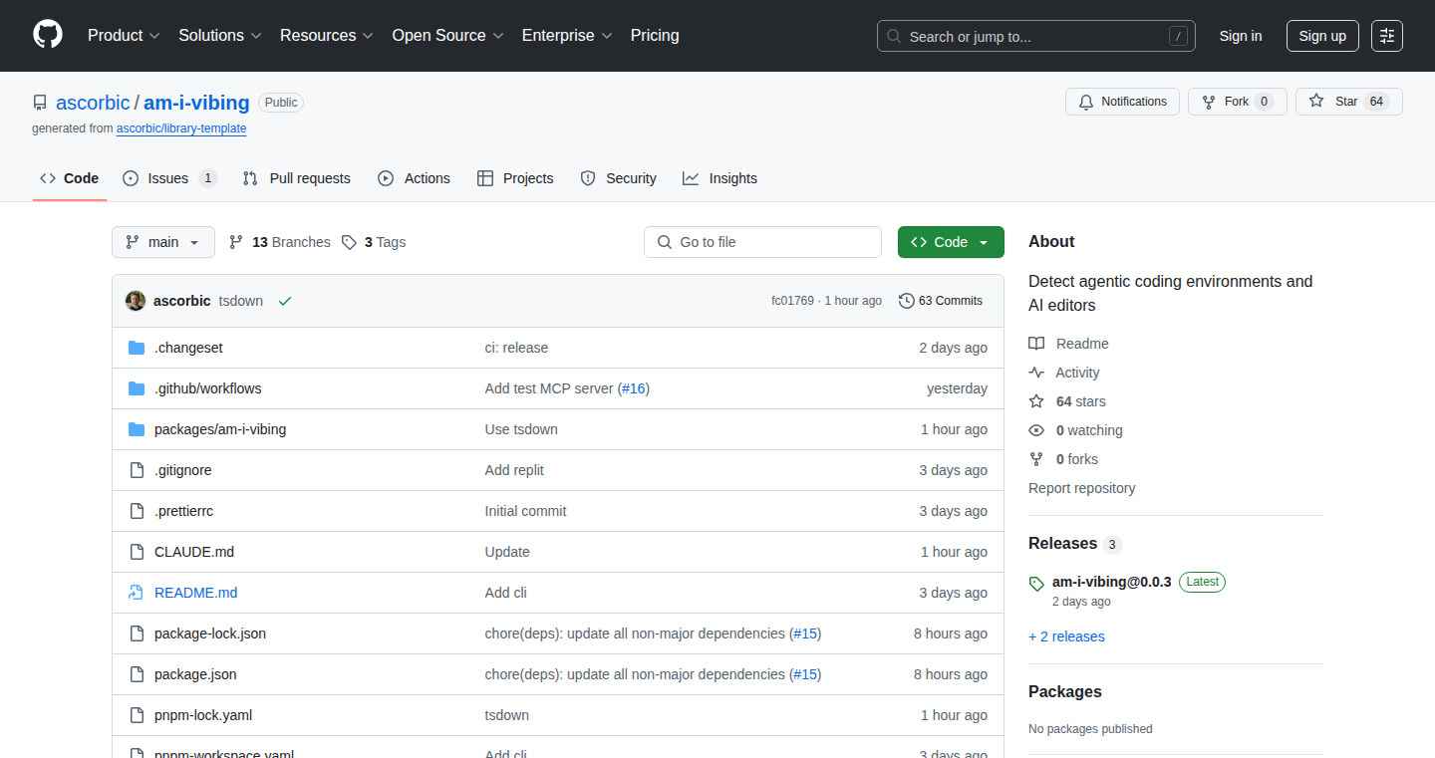Click the repository icon before ascorbic
This screenshot has width=1435, height=758.
[x=40, y=103]
